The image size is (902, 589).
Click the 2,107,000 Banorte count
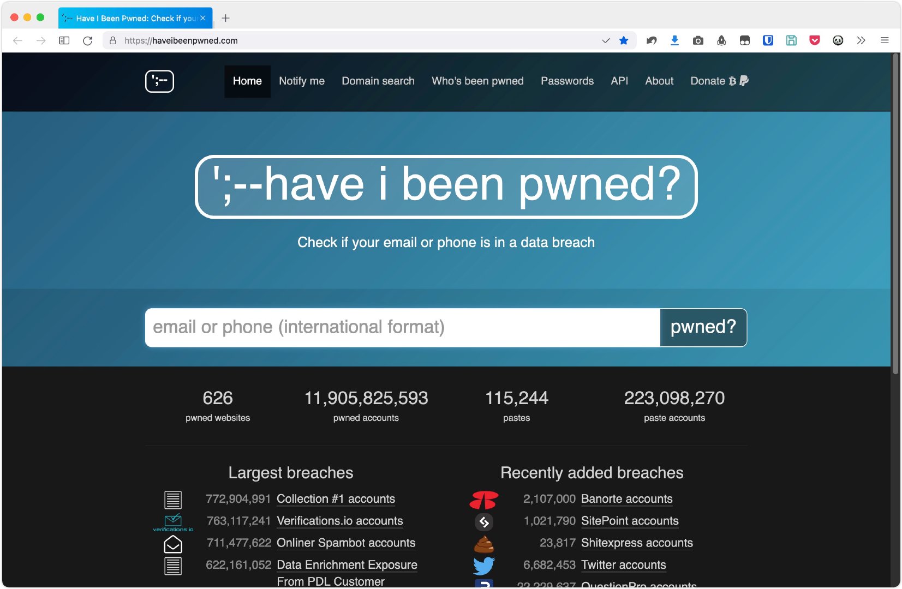[x=549, y=499]
